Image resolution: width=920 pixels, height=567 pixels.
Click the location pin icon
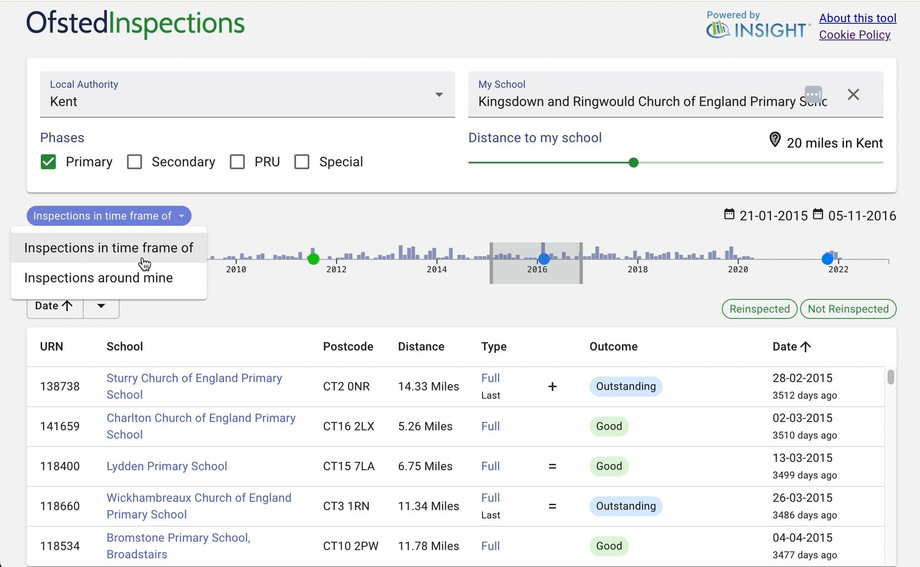[x=774, y=140]
